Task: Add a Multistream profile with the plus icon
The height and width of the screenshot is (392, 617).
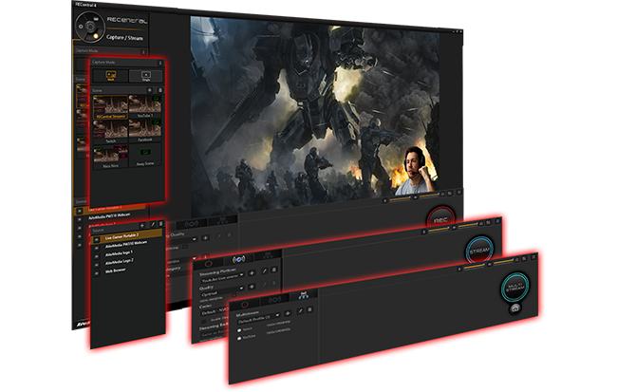Action: [288, 313]
